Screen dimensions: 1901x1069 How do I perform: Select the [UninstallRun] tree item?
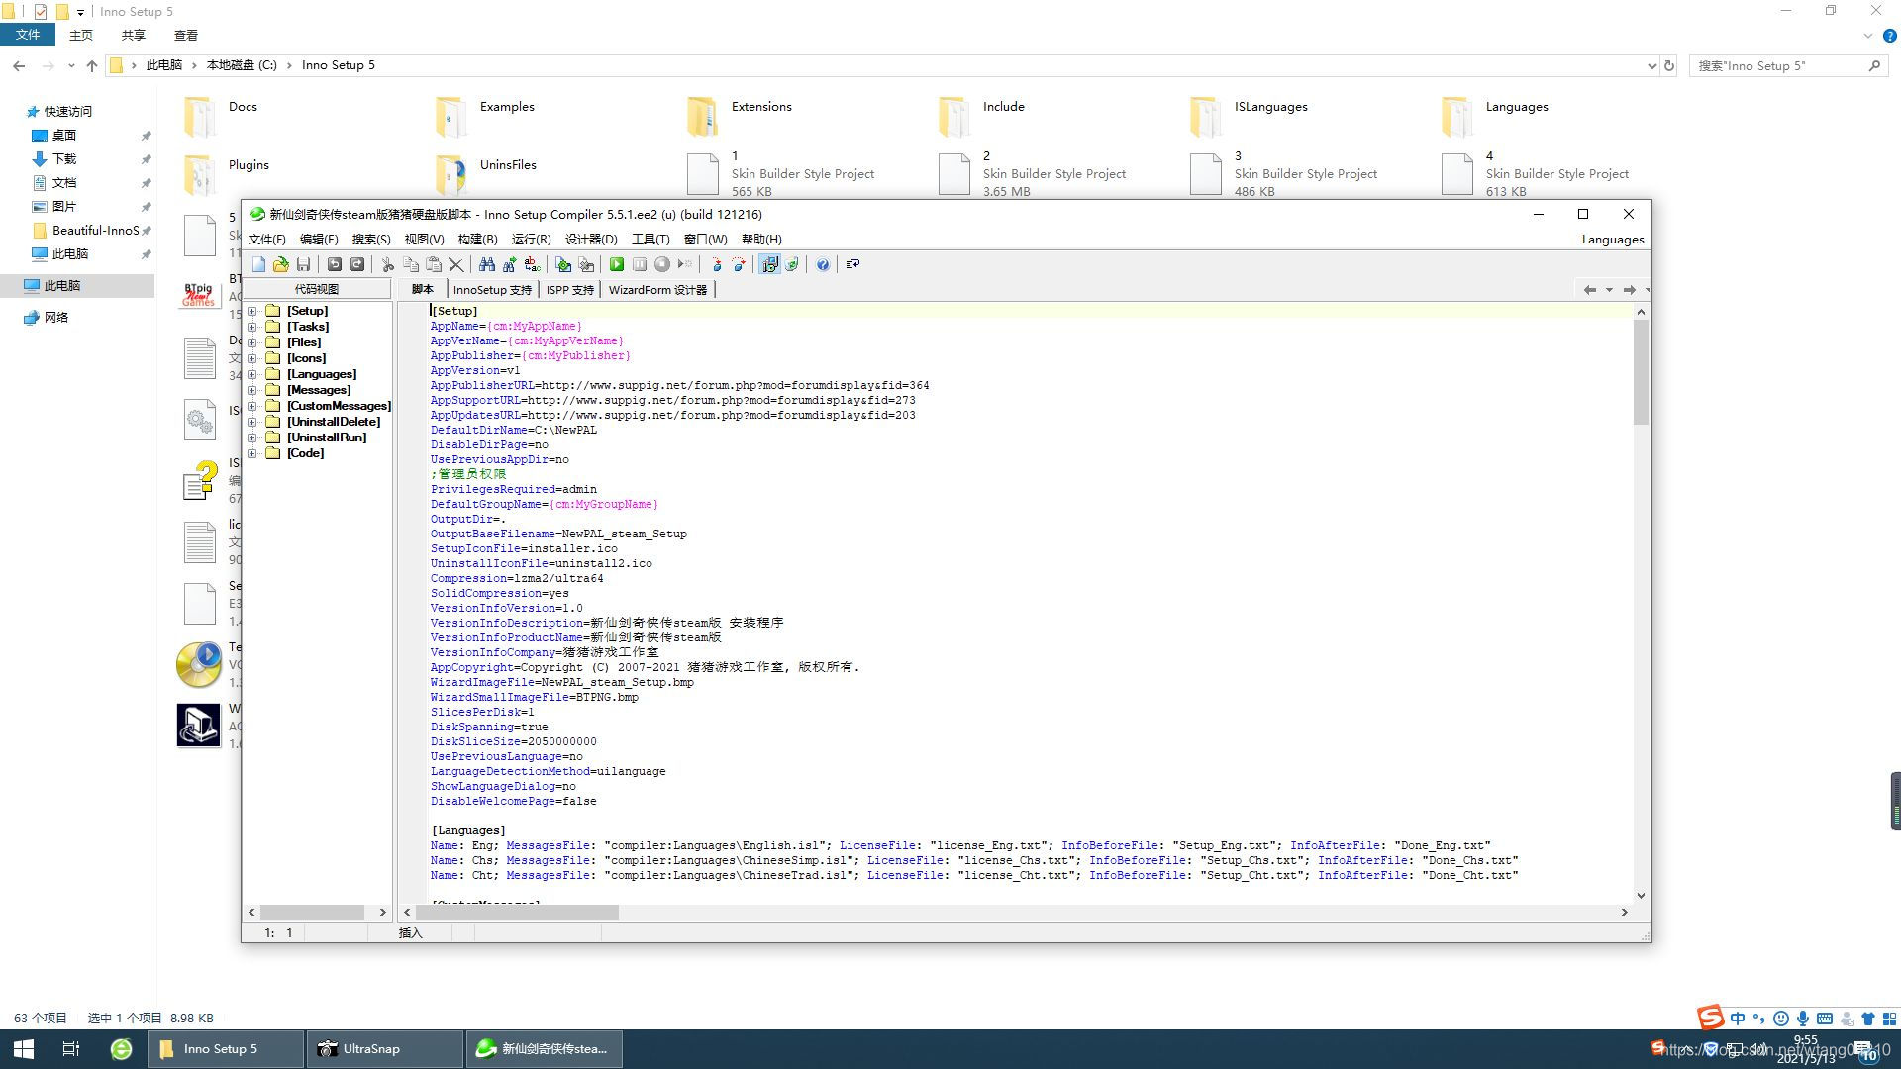(327, 437)
